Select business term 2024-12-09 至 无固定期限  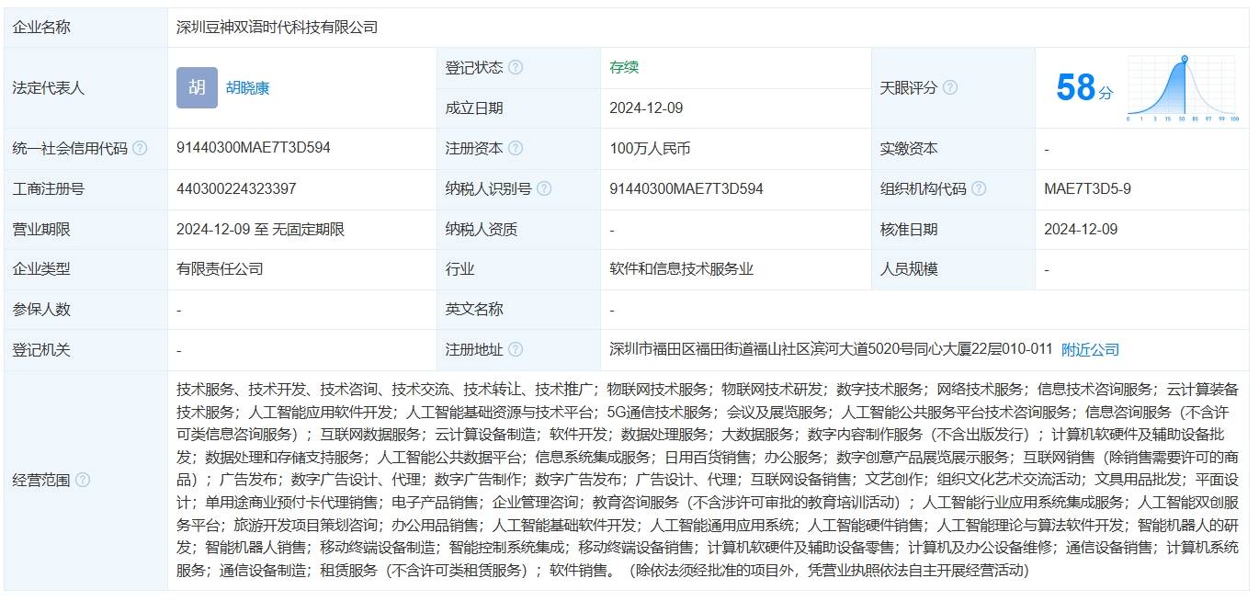(261, 229)
